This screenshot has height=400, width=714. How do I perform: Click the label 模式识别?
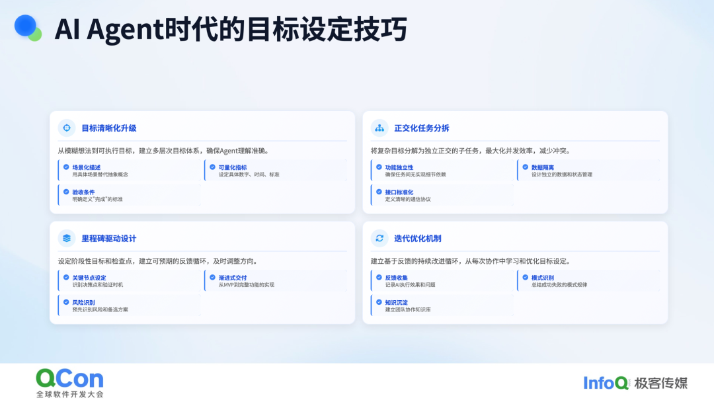[x=543, y=278]
